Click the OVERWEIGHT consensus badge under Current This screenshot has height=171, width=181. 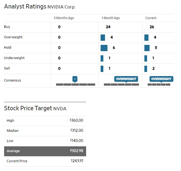161,79
